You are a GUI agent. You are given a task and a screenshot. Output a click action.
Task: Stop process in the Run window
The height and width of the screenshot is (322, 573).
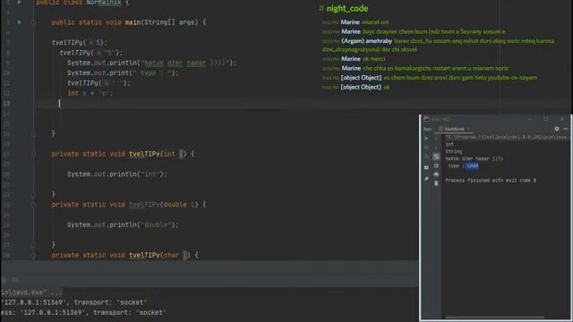pos(426,148)
